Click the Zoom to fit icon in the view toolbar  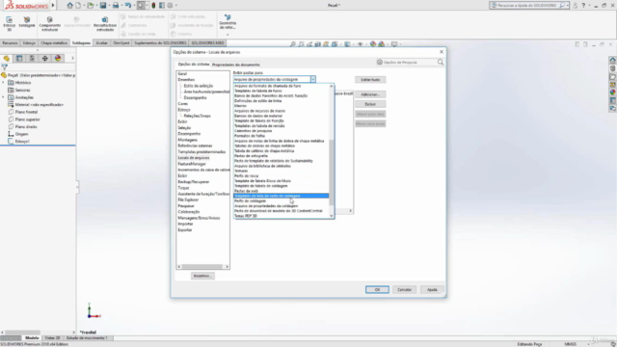point(293,44)
